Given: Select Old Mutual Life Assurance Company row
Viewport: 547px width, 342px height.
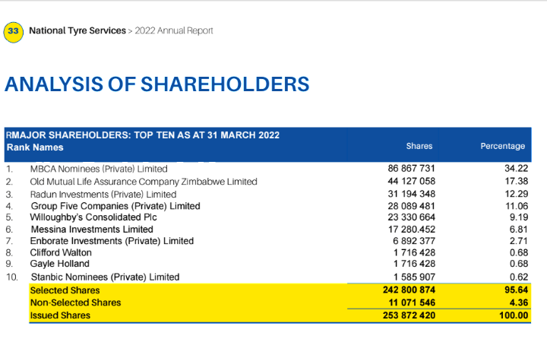Looking at the screenshot, I should pos(144,182).
